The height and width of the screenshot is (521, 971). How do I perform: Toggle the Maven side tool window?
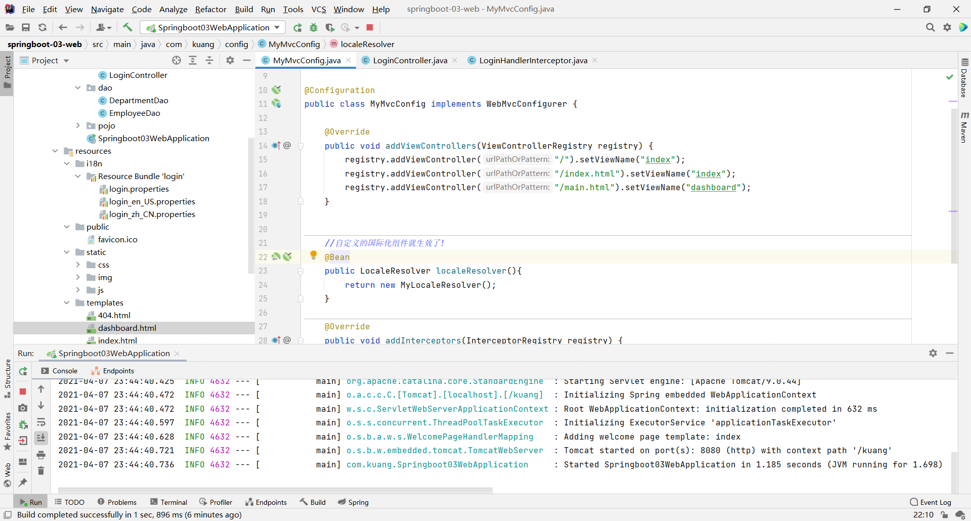(x=964, y=127)
